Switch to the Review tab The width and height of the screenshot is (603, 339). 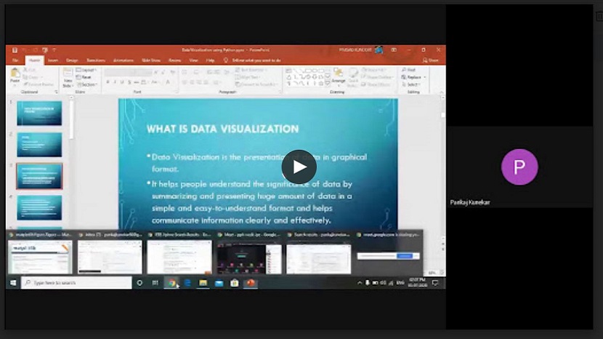tap(174, 60)
